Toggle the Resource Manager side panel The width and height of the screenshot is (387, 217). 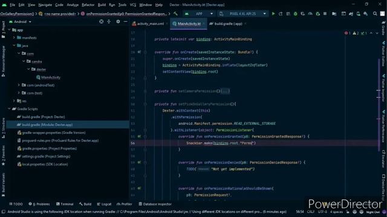pyautogui.click(x=3, y=61)
